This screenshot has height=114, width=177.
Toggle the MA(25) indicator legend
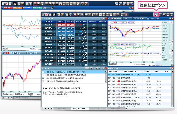[x=124, y=23]
